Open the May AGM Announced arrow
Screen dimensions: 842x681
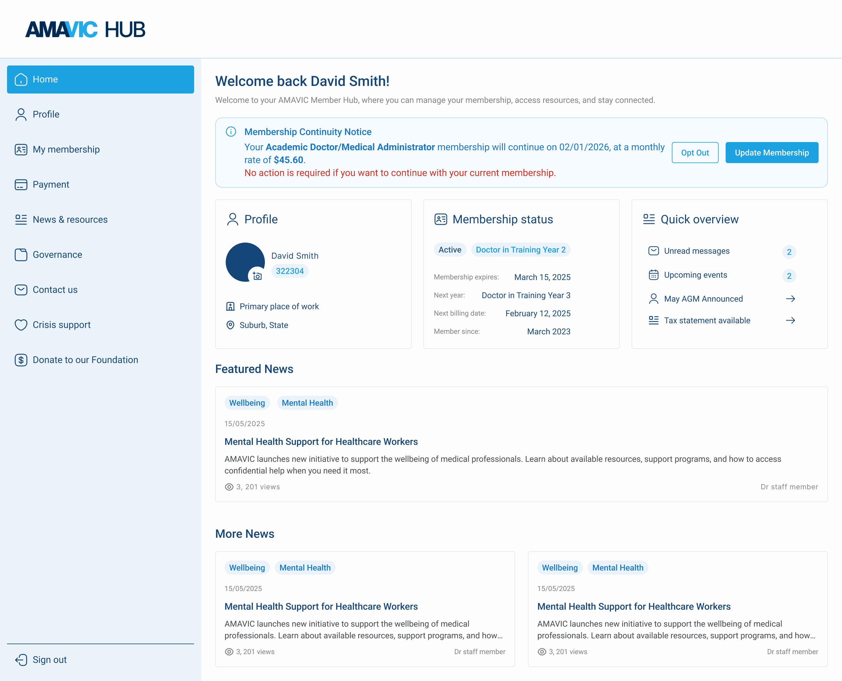click(790, 299)
